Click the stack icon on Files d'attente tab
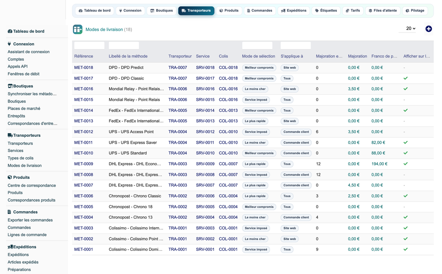The height and width of the screenshot is (274, 442). (371, 11)
